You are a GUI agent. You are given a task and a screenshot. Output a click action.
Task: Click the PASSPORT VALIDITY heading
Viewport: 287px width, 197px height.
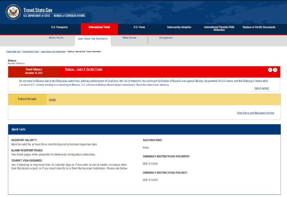(x=24, y=140)
